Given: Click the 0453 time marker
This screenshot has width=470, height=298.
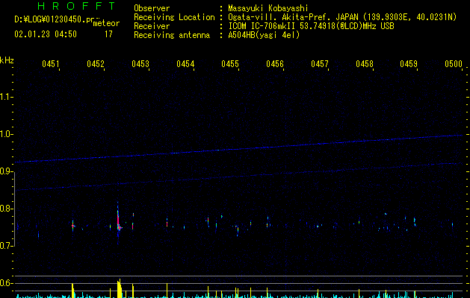Looking at the screenshot, I should pyautogui.click(x=140, y=64).
